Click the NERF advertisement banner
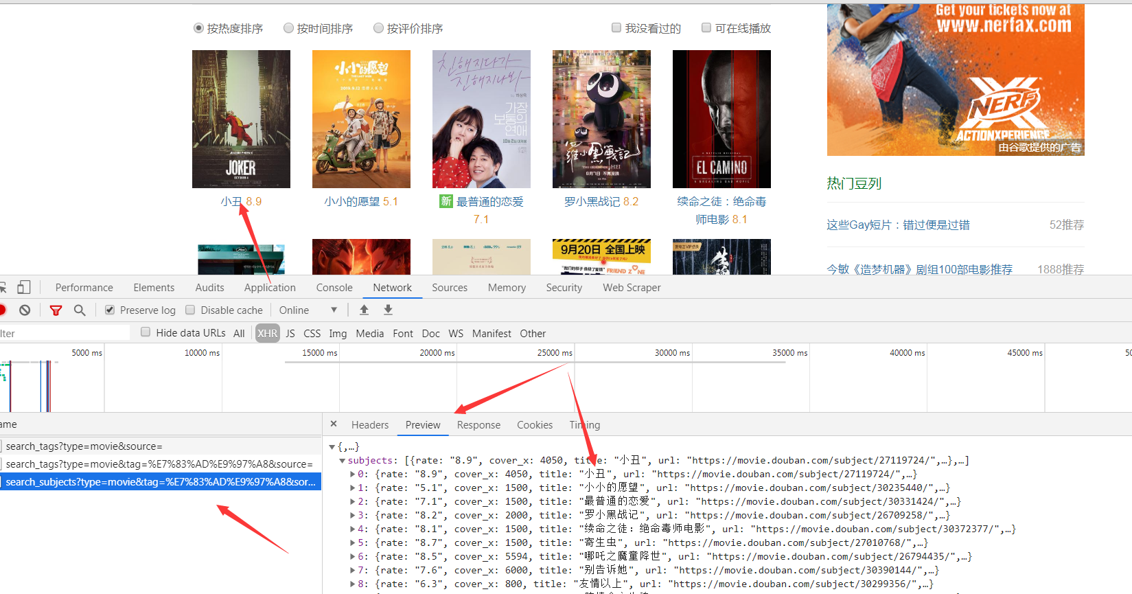Viewport: 1132px width, 594px height. point(956,80)
